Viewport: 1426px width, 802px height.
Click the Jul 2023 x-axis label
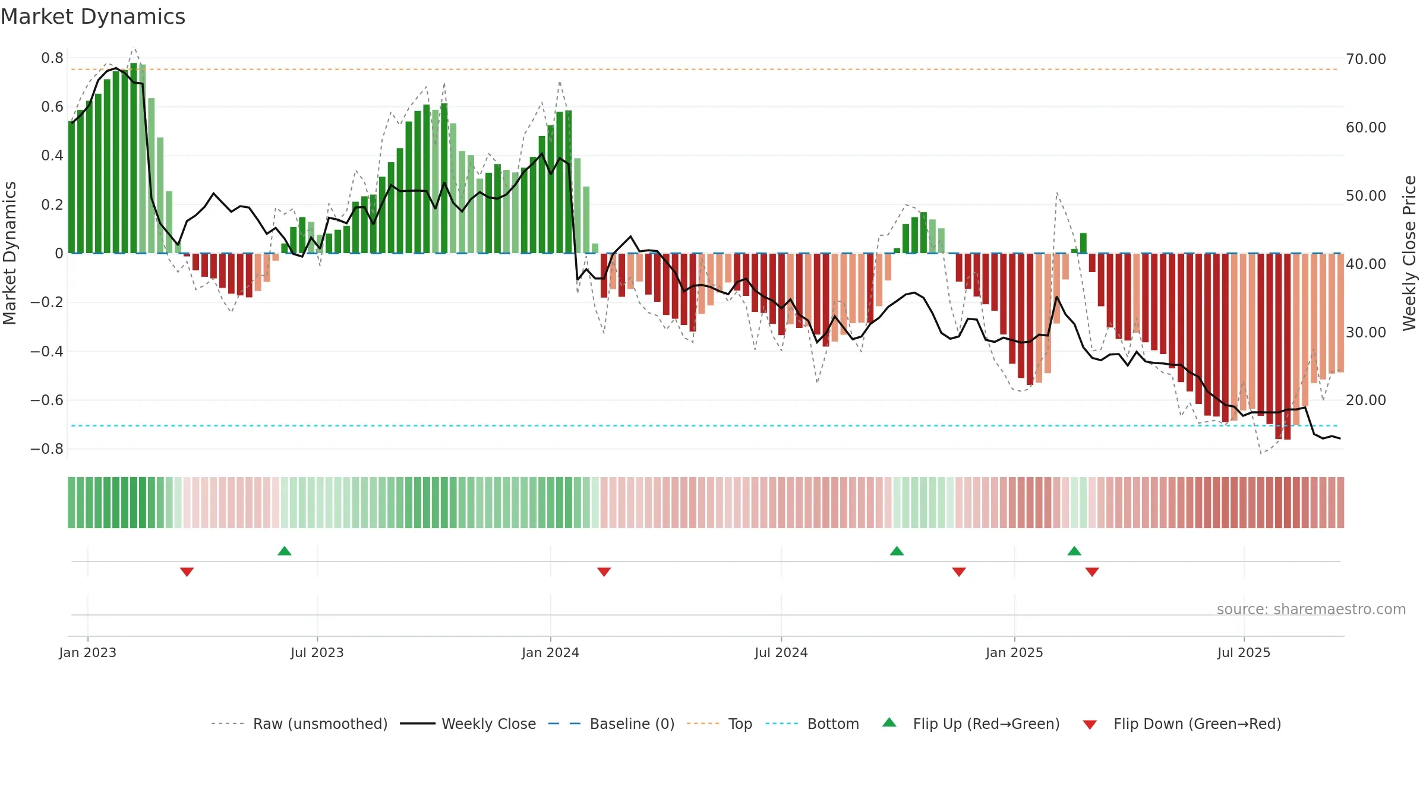[317, 652]
